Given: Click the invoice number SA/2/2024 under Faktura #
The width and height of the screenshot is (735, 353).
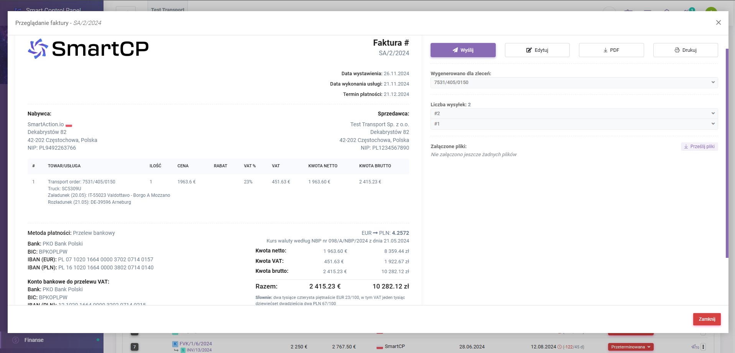Looking at the screenshot, I should pos(394,53).
